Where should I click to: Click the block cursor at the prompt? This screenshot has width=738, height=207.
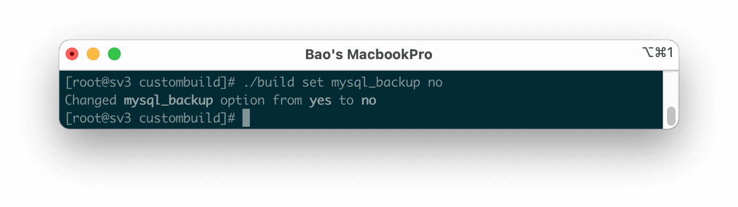pyautogui.click(x=246, y=118)
